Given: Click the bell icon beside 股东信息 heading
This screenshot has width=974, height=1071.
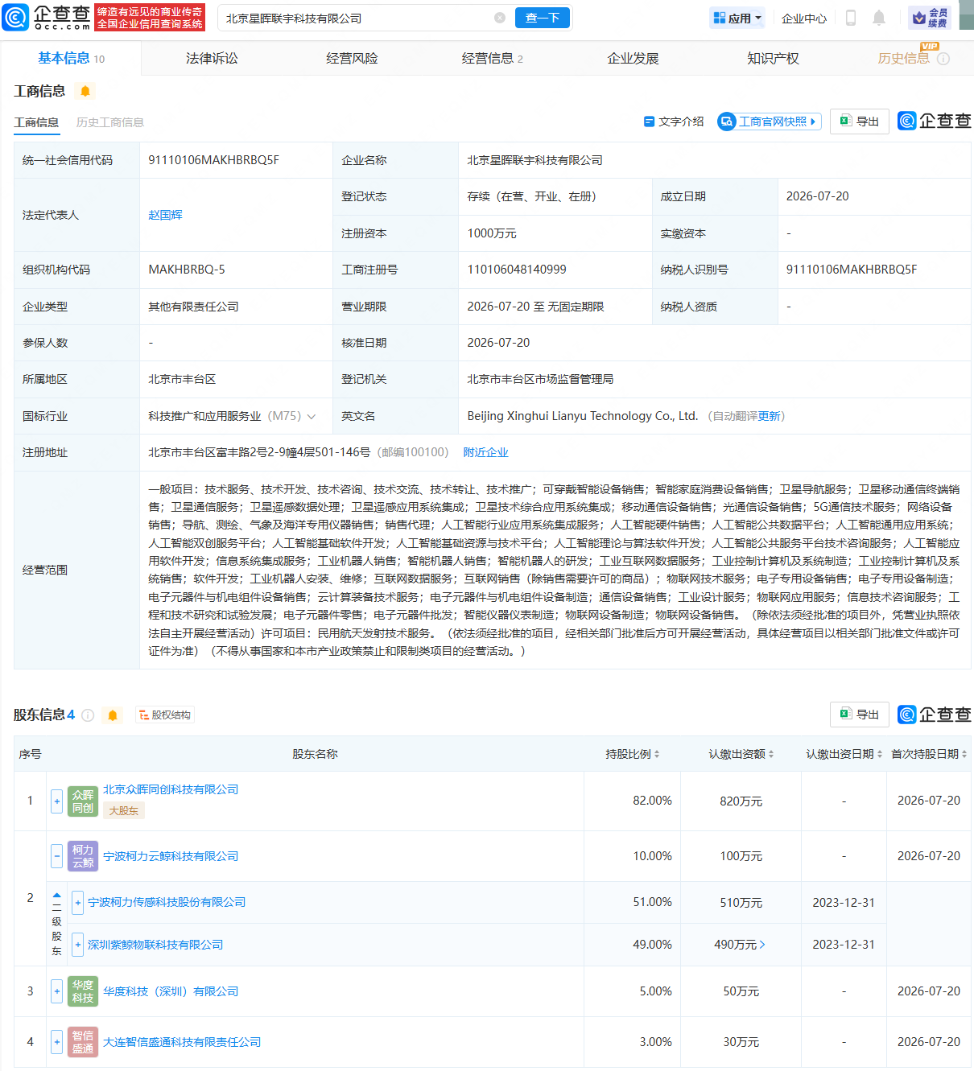Looking at the screenshot, I should click(x=113, y=715).
